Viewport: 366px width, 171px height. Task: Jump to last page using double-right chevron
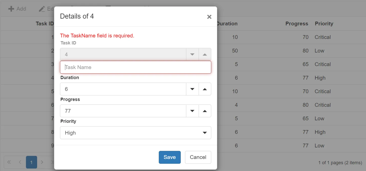(x=53, y=162)
